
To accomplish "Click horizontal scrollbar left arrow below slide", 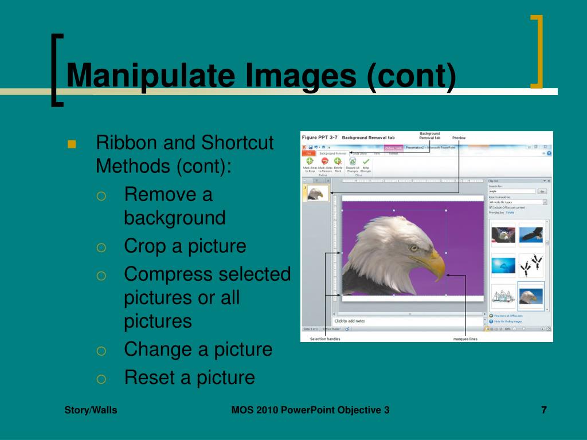I will pyautogui.click(x=334, y=314).
